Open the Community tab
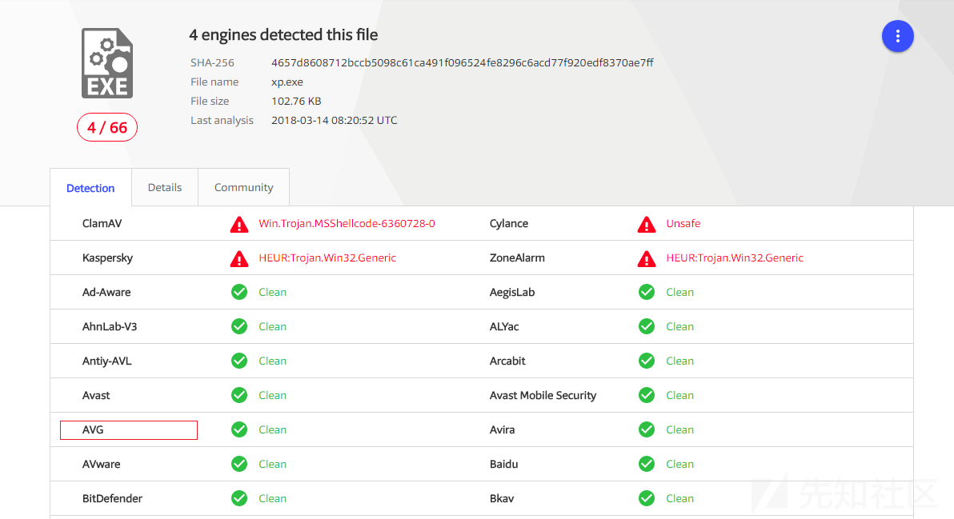 [x=243, y=187]
